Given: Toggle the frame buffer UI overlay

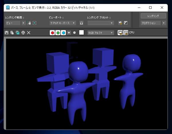Looking at the screenshot, I should [x=120, y=33].
